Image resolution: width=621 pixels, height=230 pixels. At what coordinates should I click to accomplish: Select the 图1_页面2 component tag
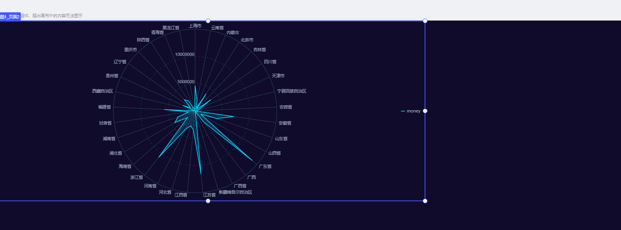10,17
